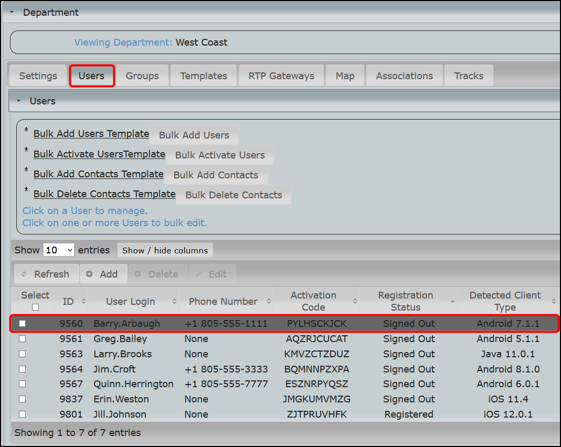Viewport: 561px width, 447px height.
Task: Click download icon beside Bulk Delete Contacts Template
Action: pos(26,189)
